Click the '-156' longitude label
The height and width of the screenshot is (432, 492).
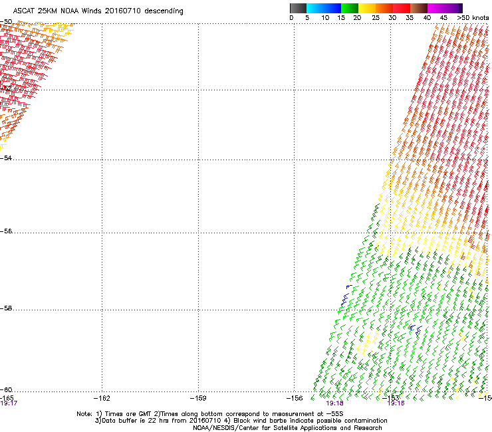click(x=295, y=398)
